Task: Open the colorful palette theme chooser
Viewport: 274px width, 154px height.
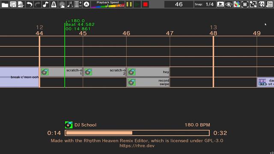Action: [237, 4]
